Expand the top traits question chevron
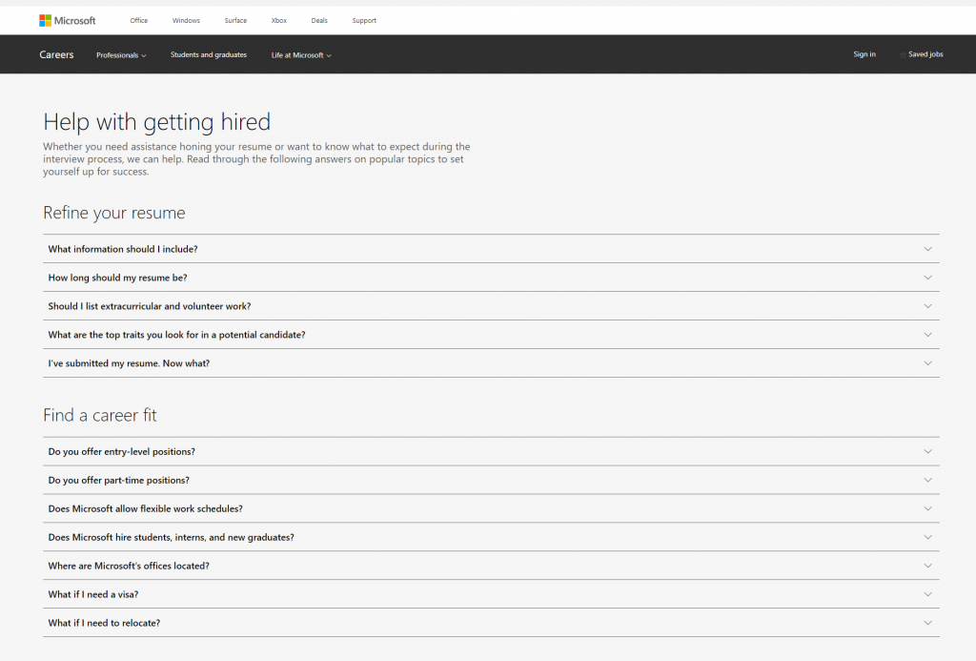The height and width of the screenshot is (661, 976). click(x=927, y=335)
